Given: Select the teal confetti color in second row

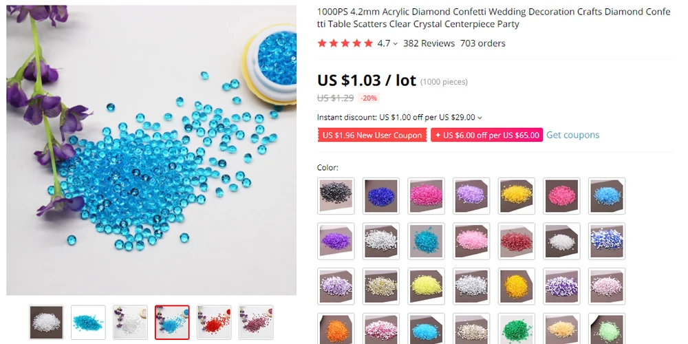Looking at the screenshot, I should [x=426, y=241].
